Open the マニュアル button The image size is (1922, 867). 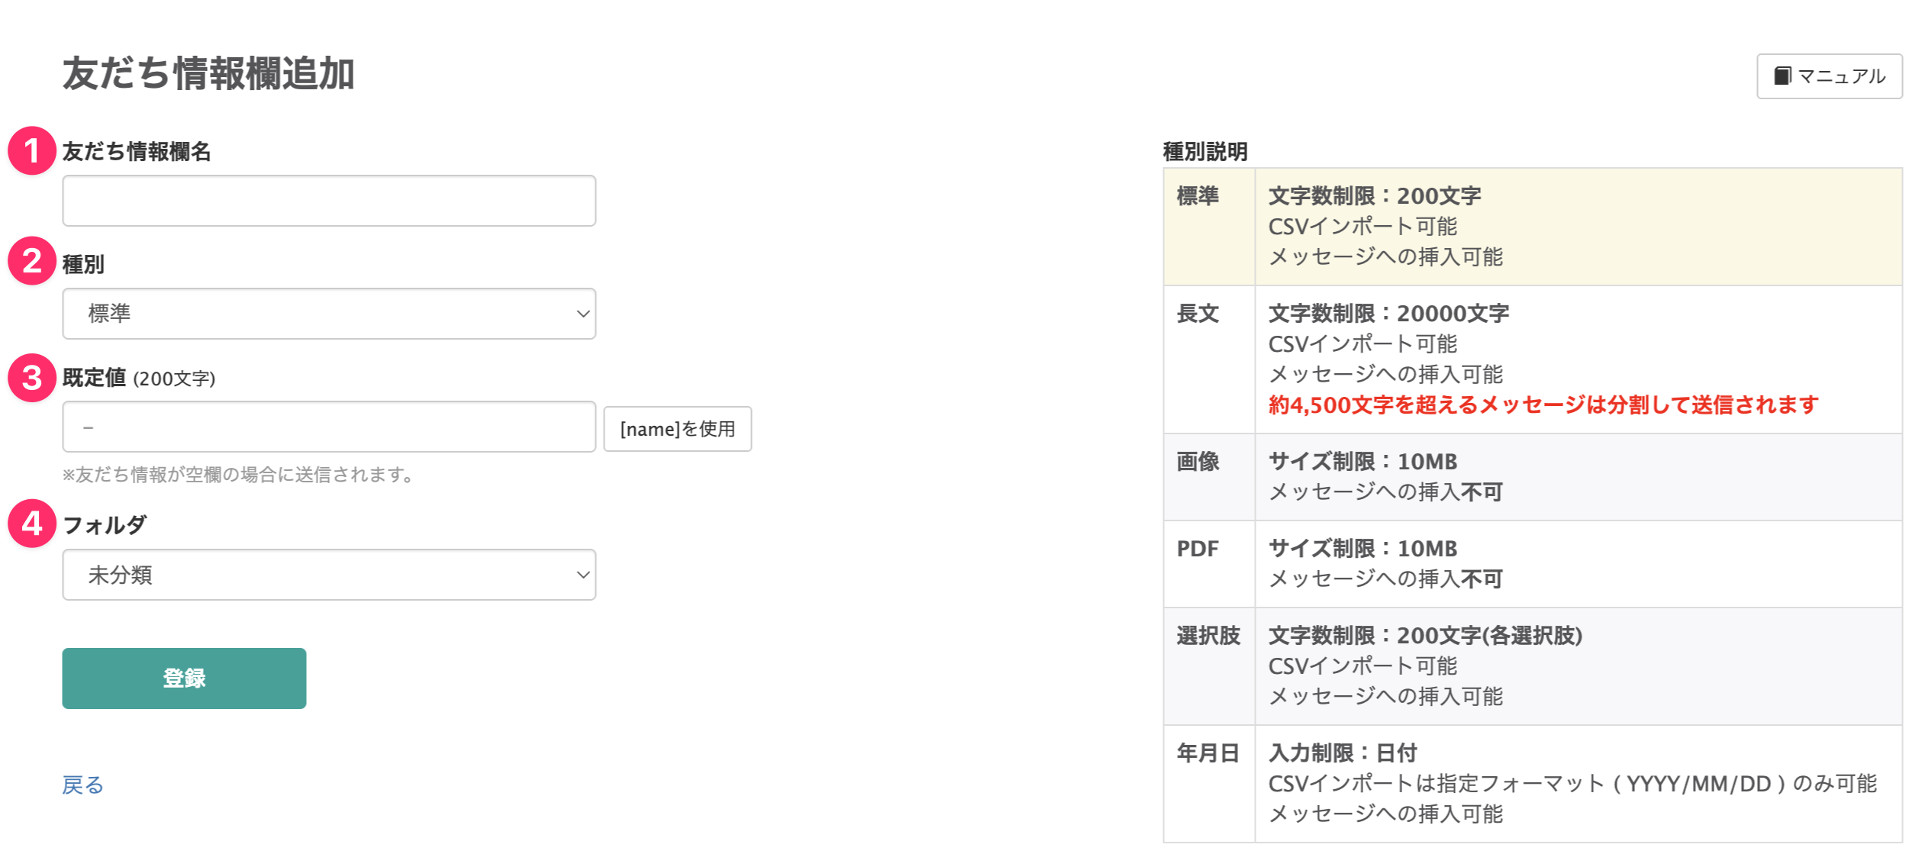[1829, 76]
